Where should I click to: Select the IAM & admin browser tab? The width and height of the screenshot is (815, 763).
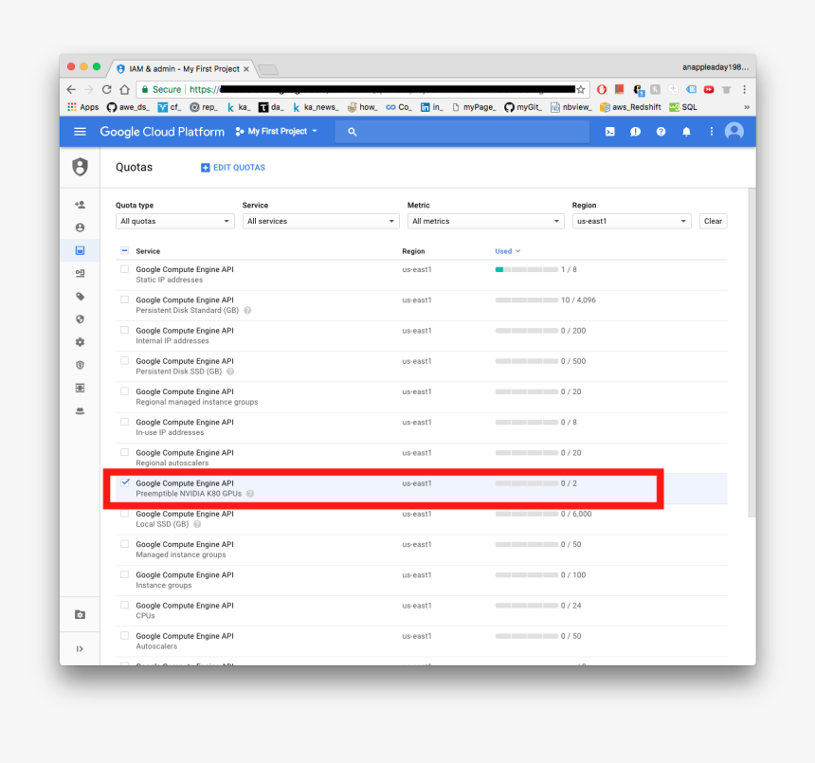click(180, 68)
